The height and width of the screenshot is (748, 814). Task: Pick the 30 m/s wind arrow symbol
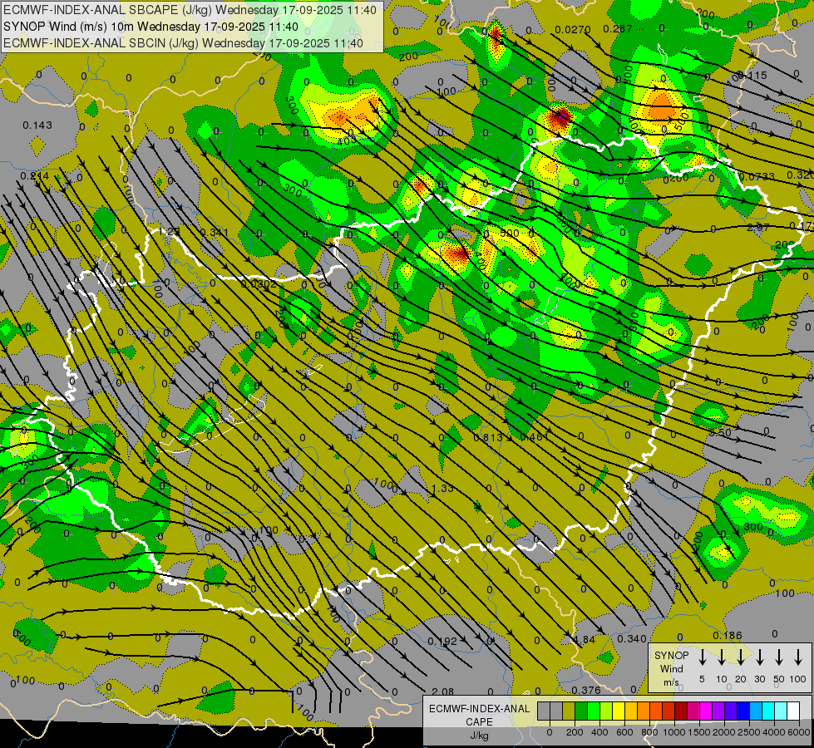tap(760, 657)
